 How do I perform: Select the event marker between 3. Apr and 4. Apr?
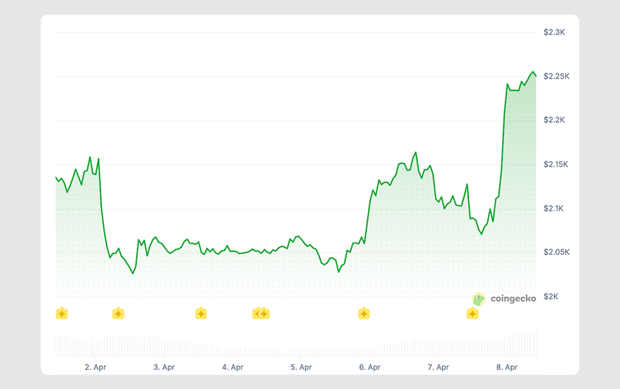[x=201, y=313]
